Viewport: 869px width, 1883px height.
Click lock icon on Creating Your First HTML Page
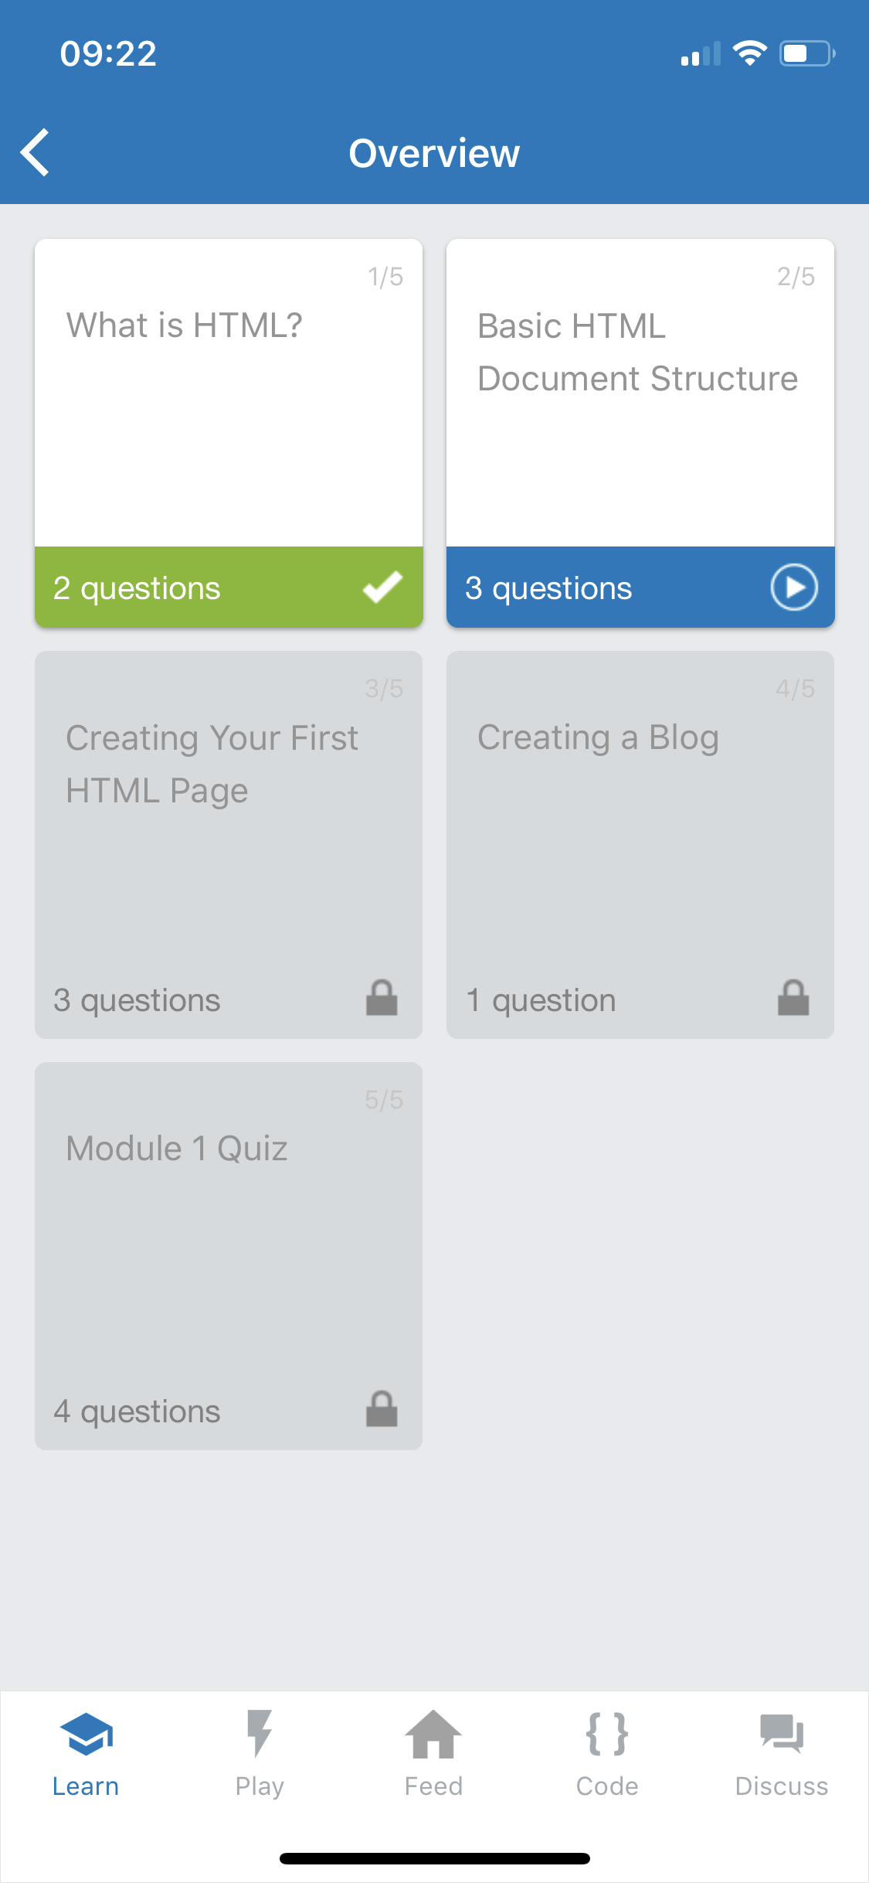point(382,998)
